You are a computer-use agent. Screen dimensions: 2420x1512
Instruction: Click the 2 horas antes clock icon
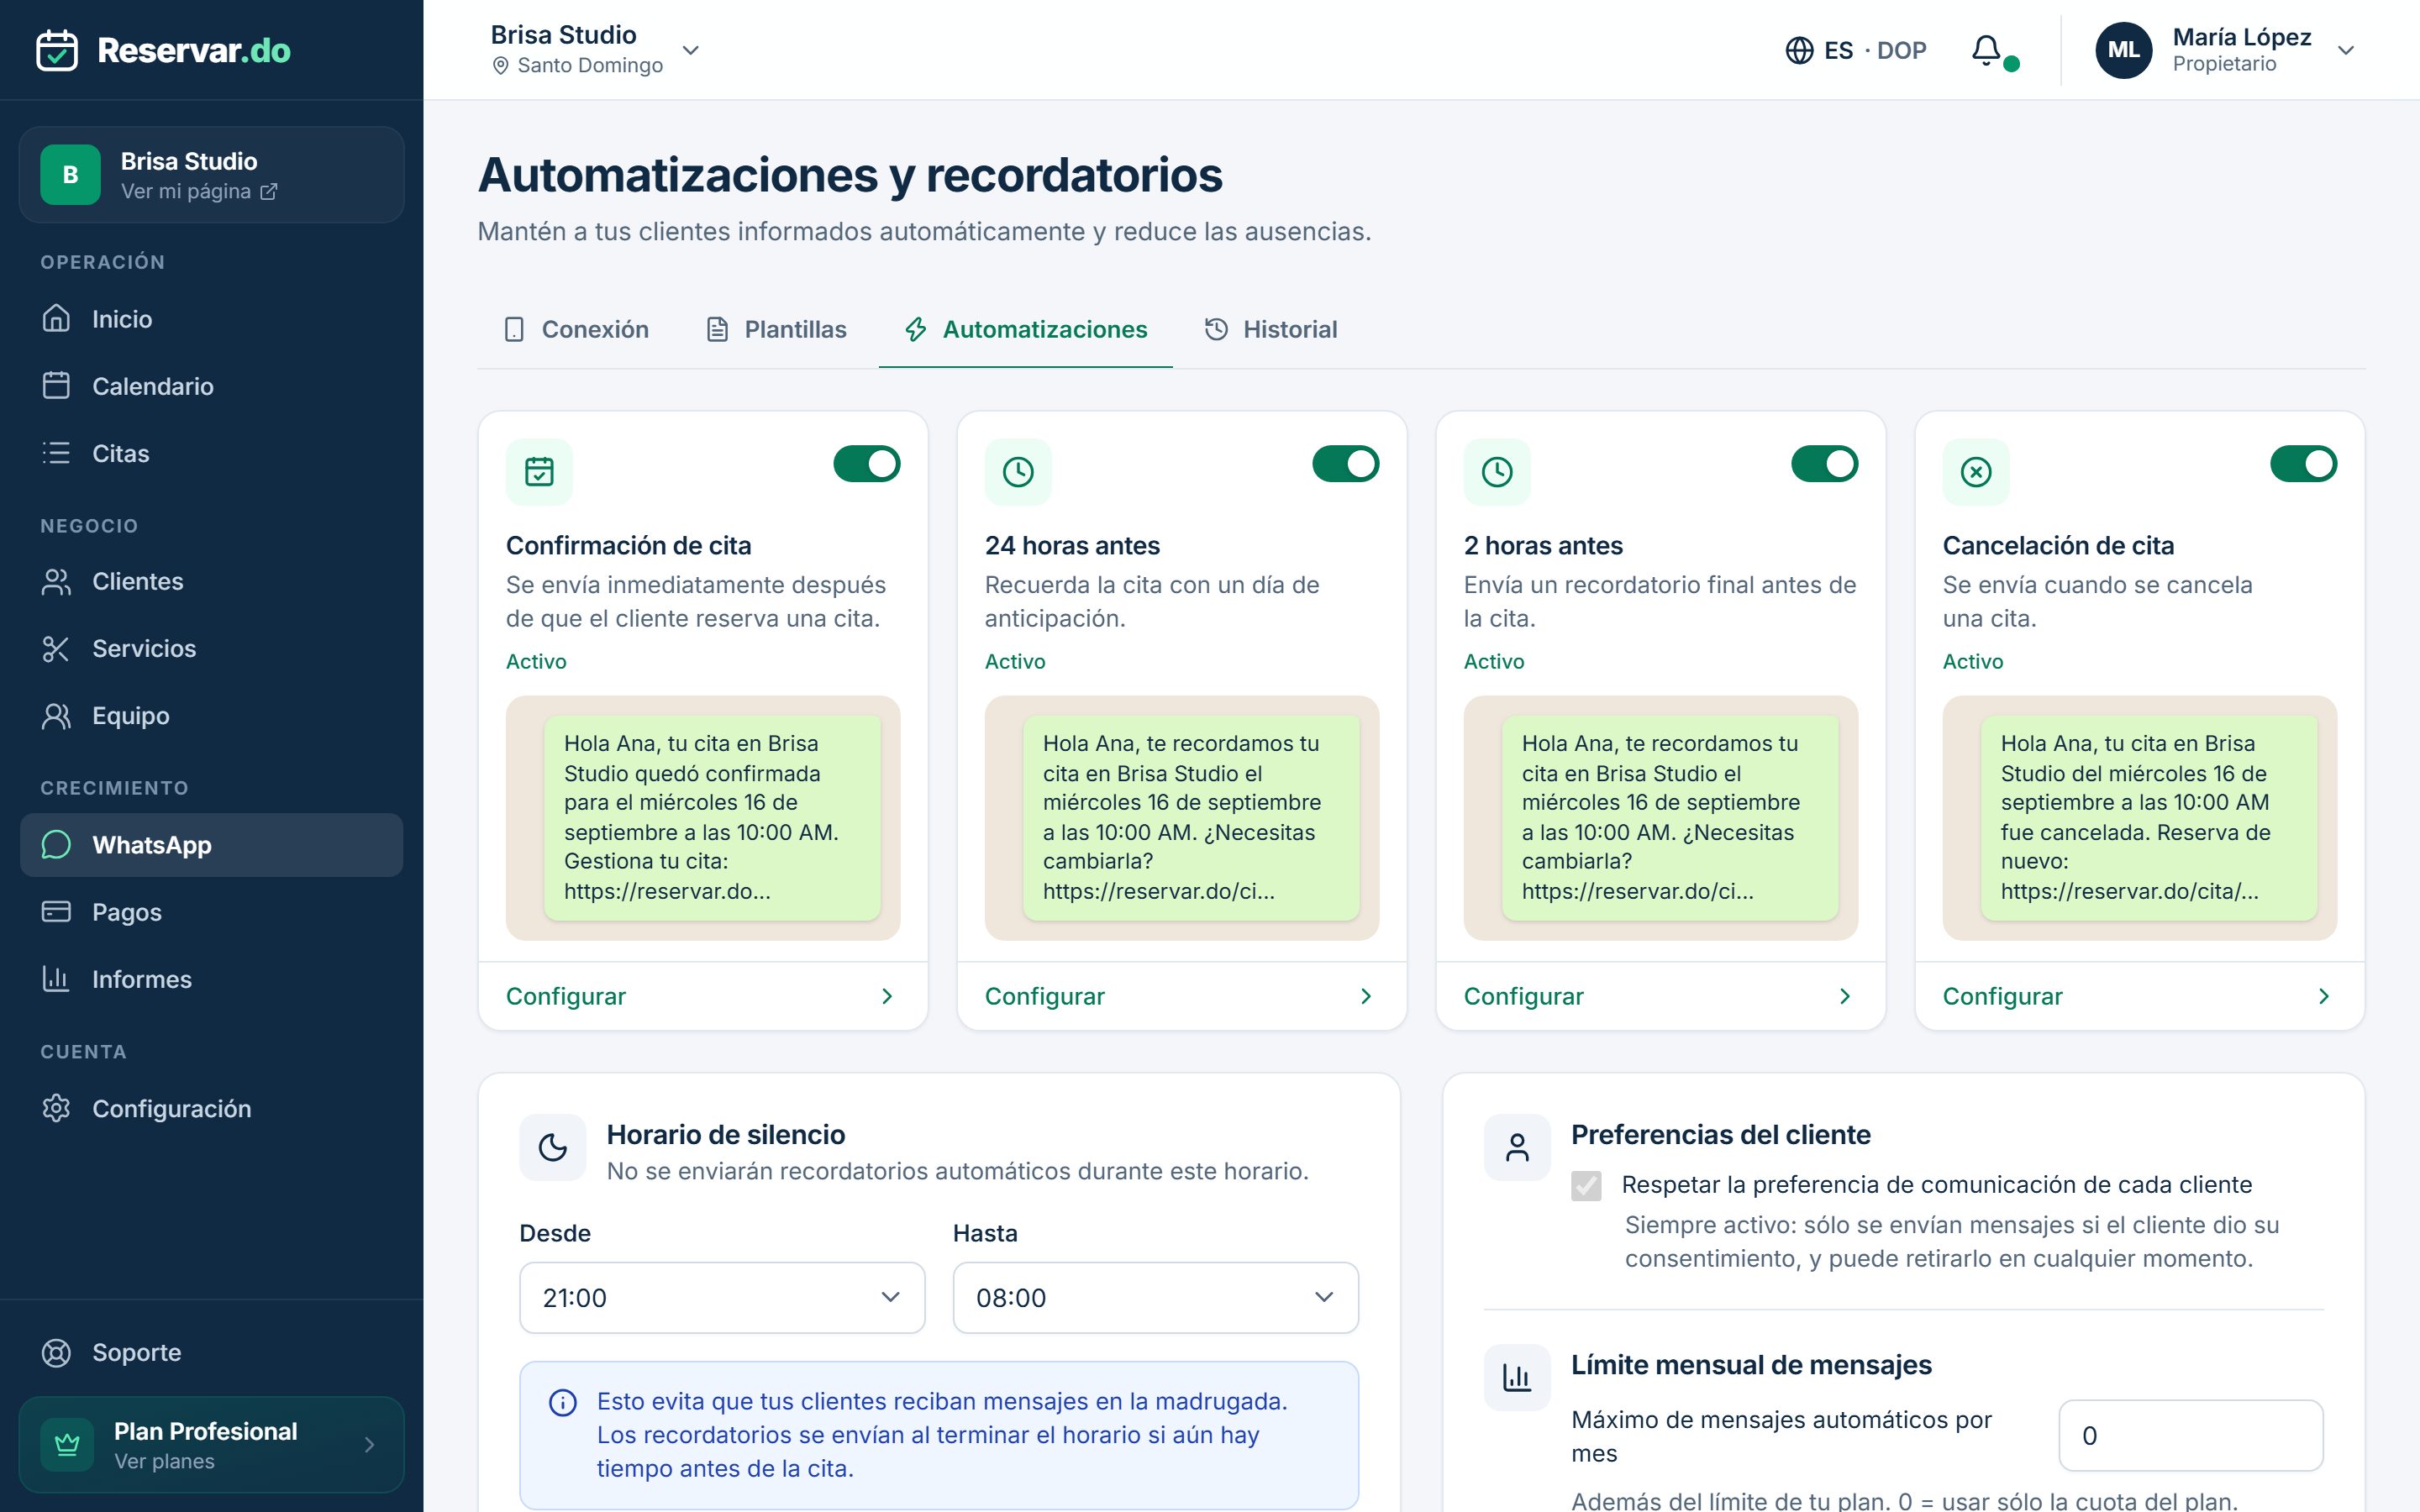[x=1497, y=472]
